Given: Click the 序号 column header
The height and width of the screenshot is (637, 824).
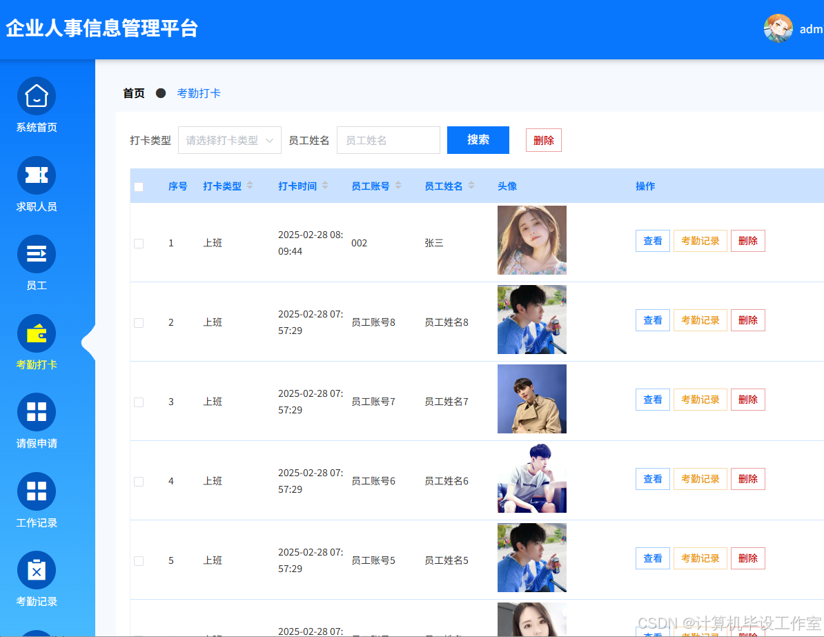Looking at the screenshot, I should [x=177, y=186].
